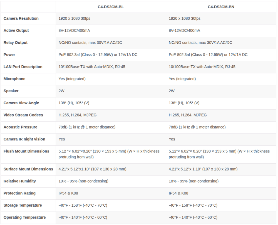
Task: Click the C4-DS3CM-BN column header
Action: coord(221,7)
